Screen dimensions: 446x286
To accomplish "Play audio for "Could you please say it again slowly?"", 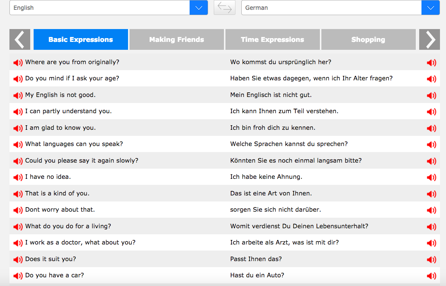I will click(18, 161).
